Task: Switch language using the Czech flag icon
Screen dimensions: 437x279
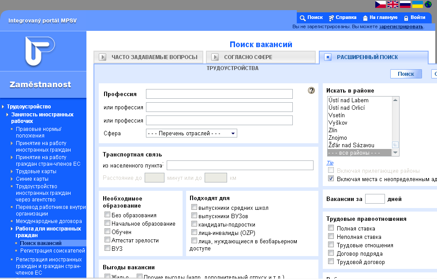Action: click(381, 4)
